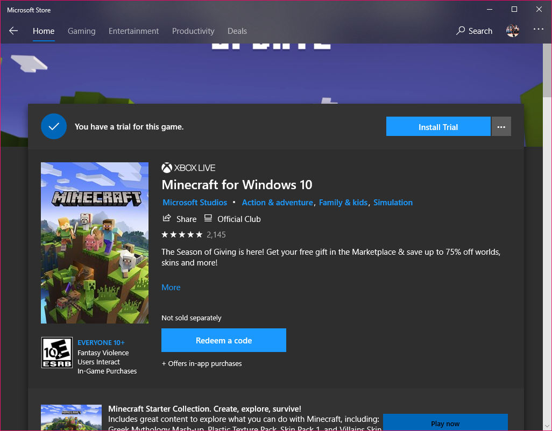
Task: Click the Minecraft box art image
Action: 95,243
